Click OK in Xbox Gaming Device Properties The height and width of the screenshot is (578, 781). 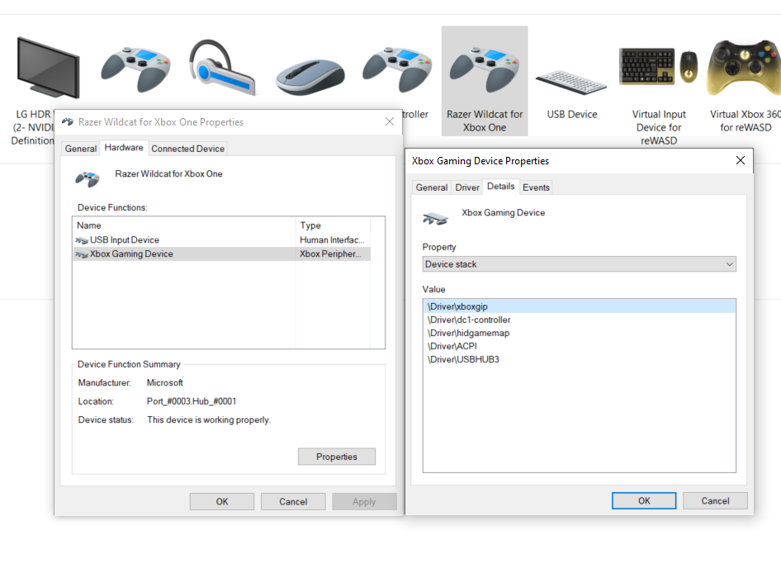click(644, 500)
